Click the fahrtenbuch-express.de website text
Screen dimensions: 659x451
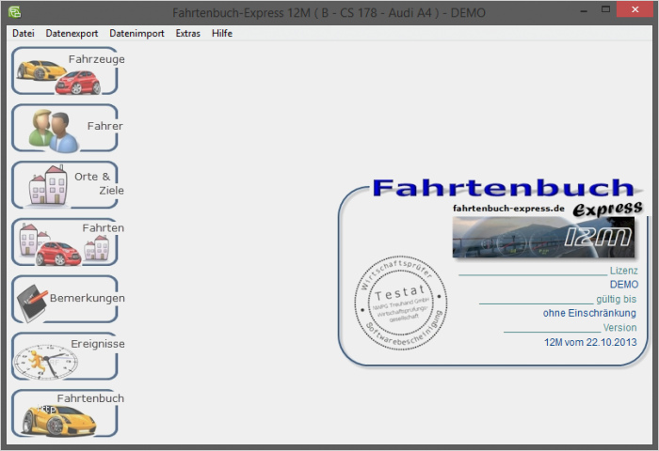click(x=508, y=208)
